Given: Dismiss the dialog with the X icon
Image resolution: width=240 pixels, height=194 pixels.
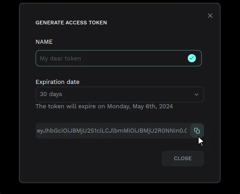Looking at the screenshot, I should [x=210, y=16].
